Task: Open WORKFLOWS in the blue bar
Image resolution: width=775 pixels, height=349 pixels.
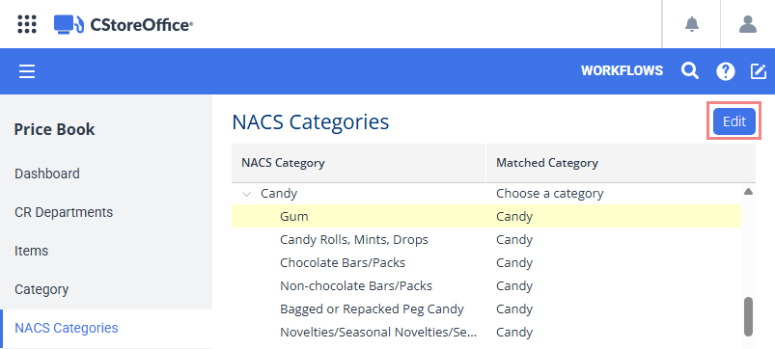Action: [622, 71]
